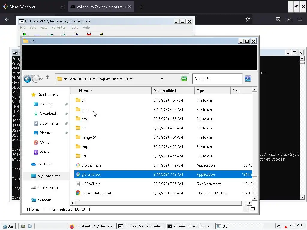Image resolution: width=307 pixels, height=230 pixels.
Task: Open Network in the sidebar
Action: pos(44,200)
